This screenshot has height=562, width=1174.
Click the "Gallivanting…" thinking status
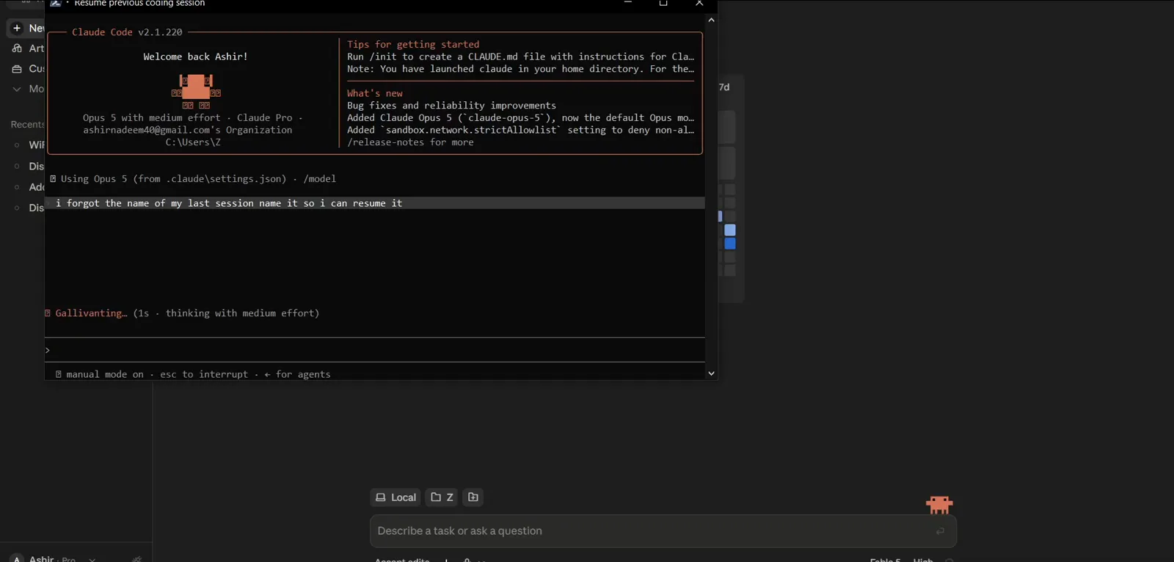click(182, 313)
